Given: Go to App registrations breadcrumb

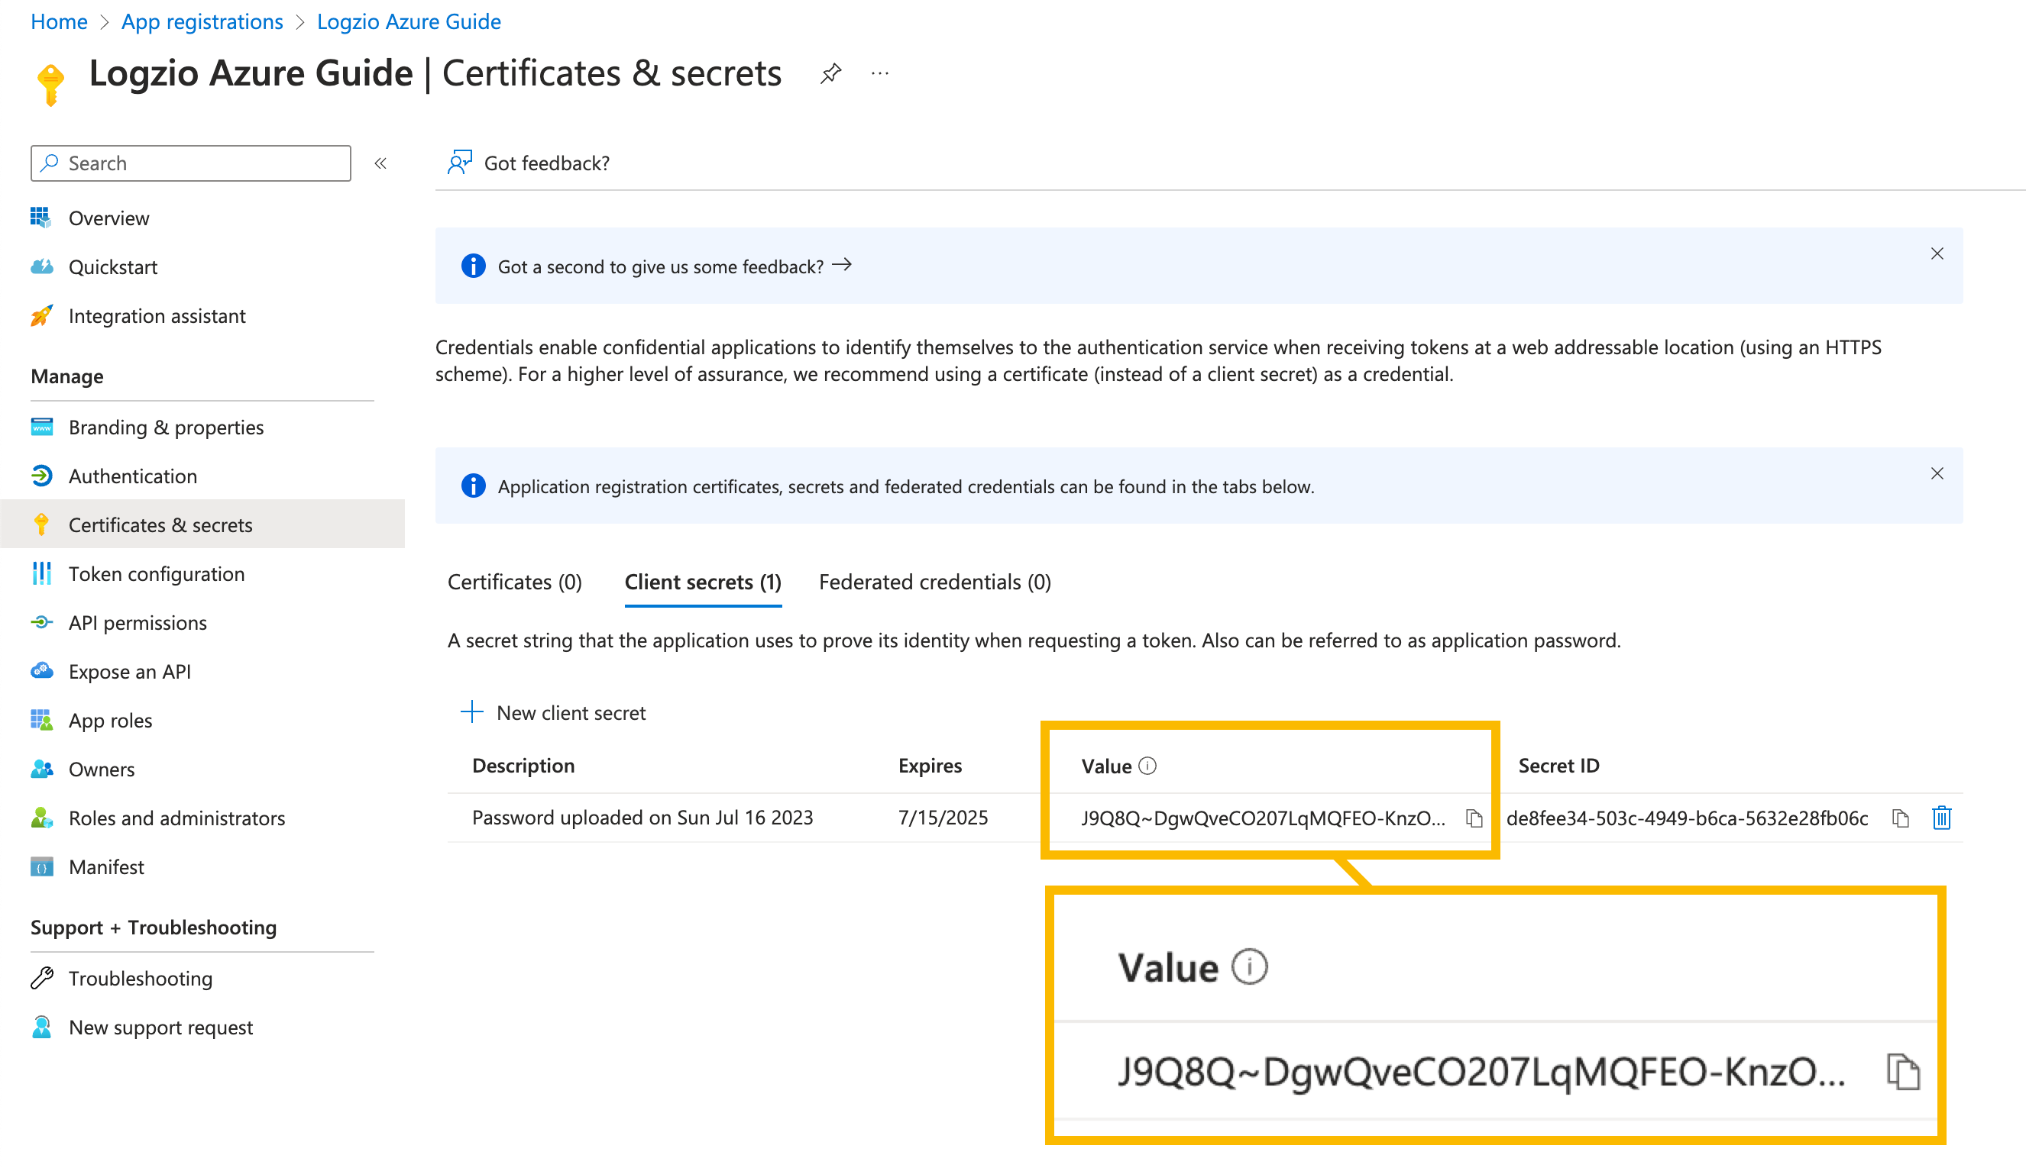Looking at the screenshot, I should click(202, 21).
